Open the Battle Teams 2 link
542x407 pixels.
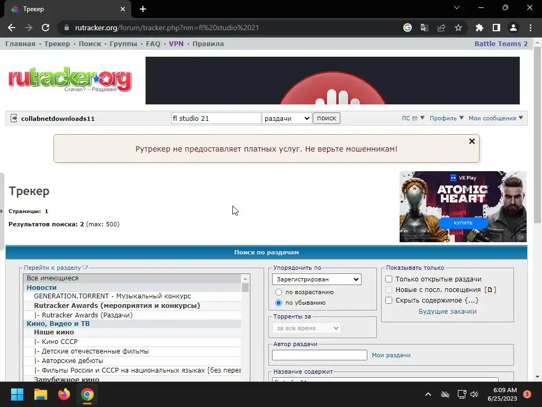[501, 43]
